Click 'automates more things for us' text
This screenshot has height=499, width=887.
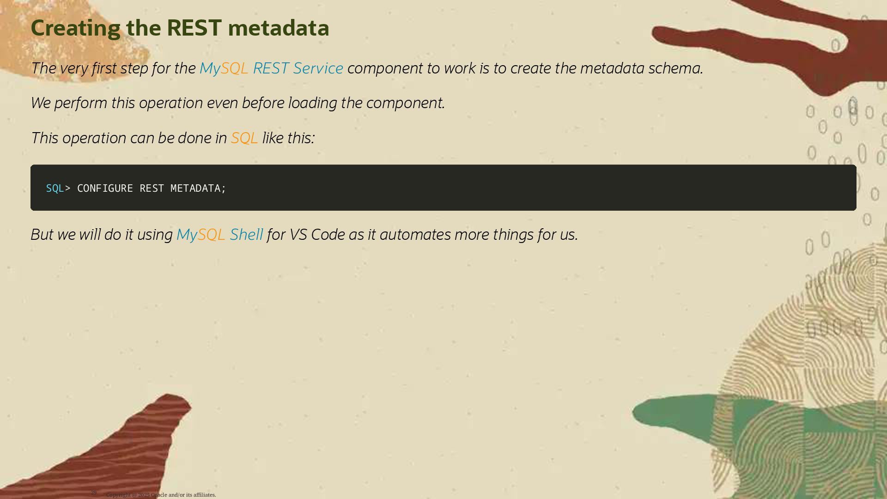(479, 235)
